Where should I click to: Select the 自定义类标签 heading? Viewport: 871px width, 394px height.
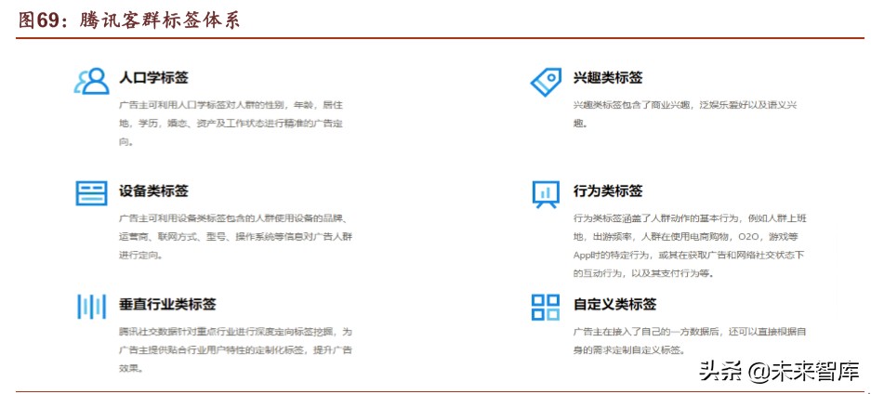pyautogui.click(x=615, y=304)
